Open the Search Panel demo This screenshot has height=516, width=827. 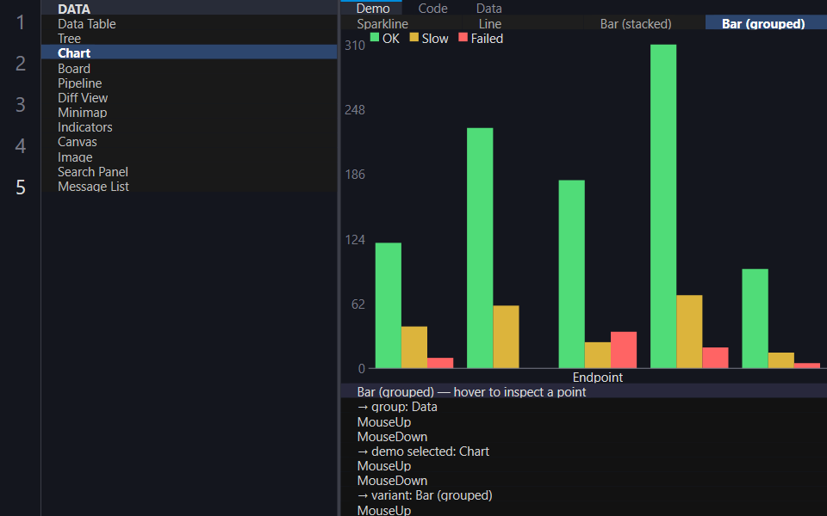pos(189,172)
